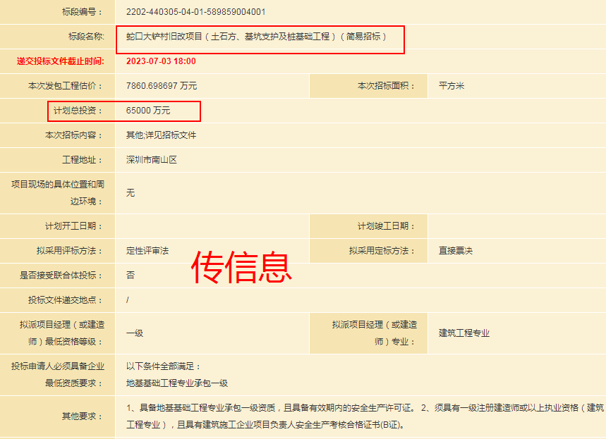Click the 否 value for consortium bidding
Screen dimensions: 606x439
[x=131, y=276]
